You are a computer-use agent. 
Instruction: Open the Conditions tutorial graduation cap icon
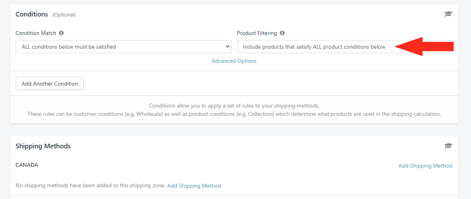(448, 14)
